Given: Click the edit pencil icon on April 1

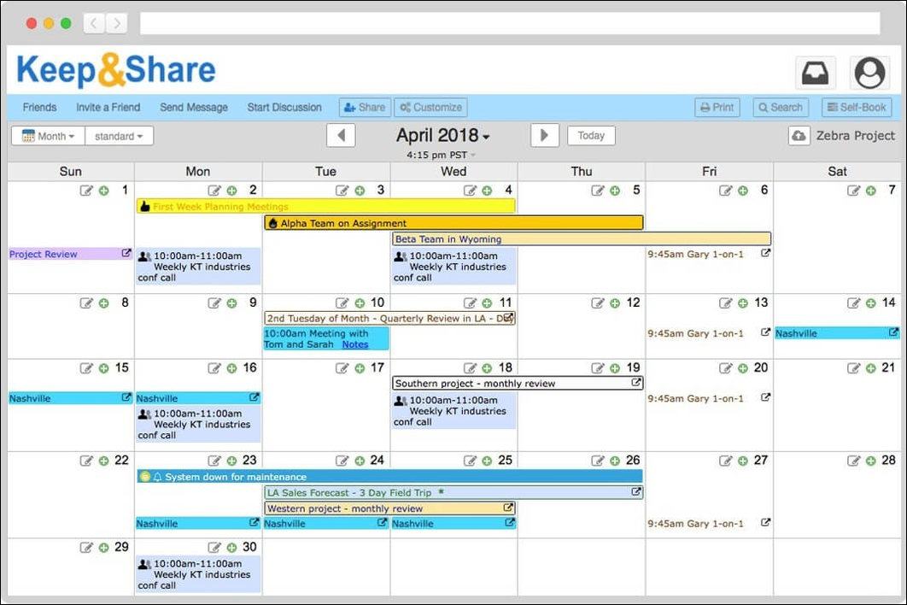Looking at the screenshot, I should [86, 190].
